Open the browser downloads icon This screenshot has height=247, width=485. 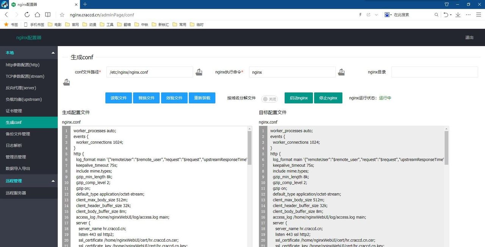tap(458, 15)
